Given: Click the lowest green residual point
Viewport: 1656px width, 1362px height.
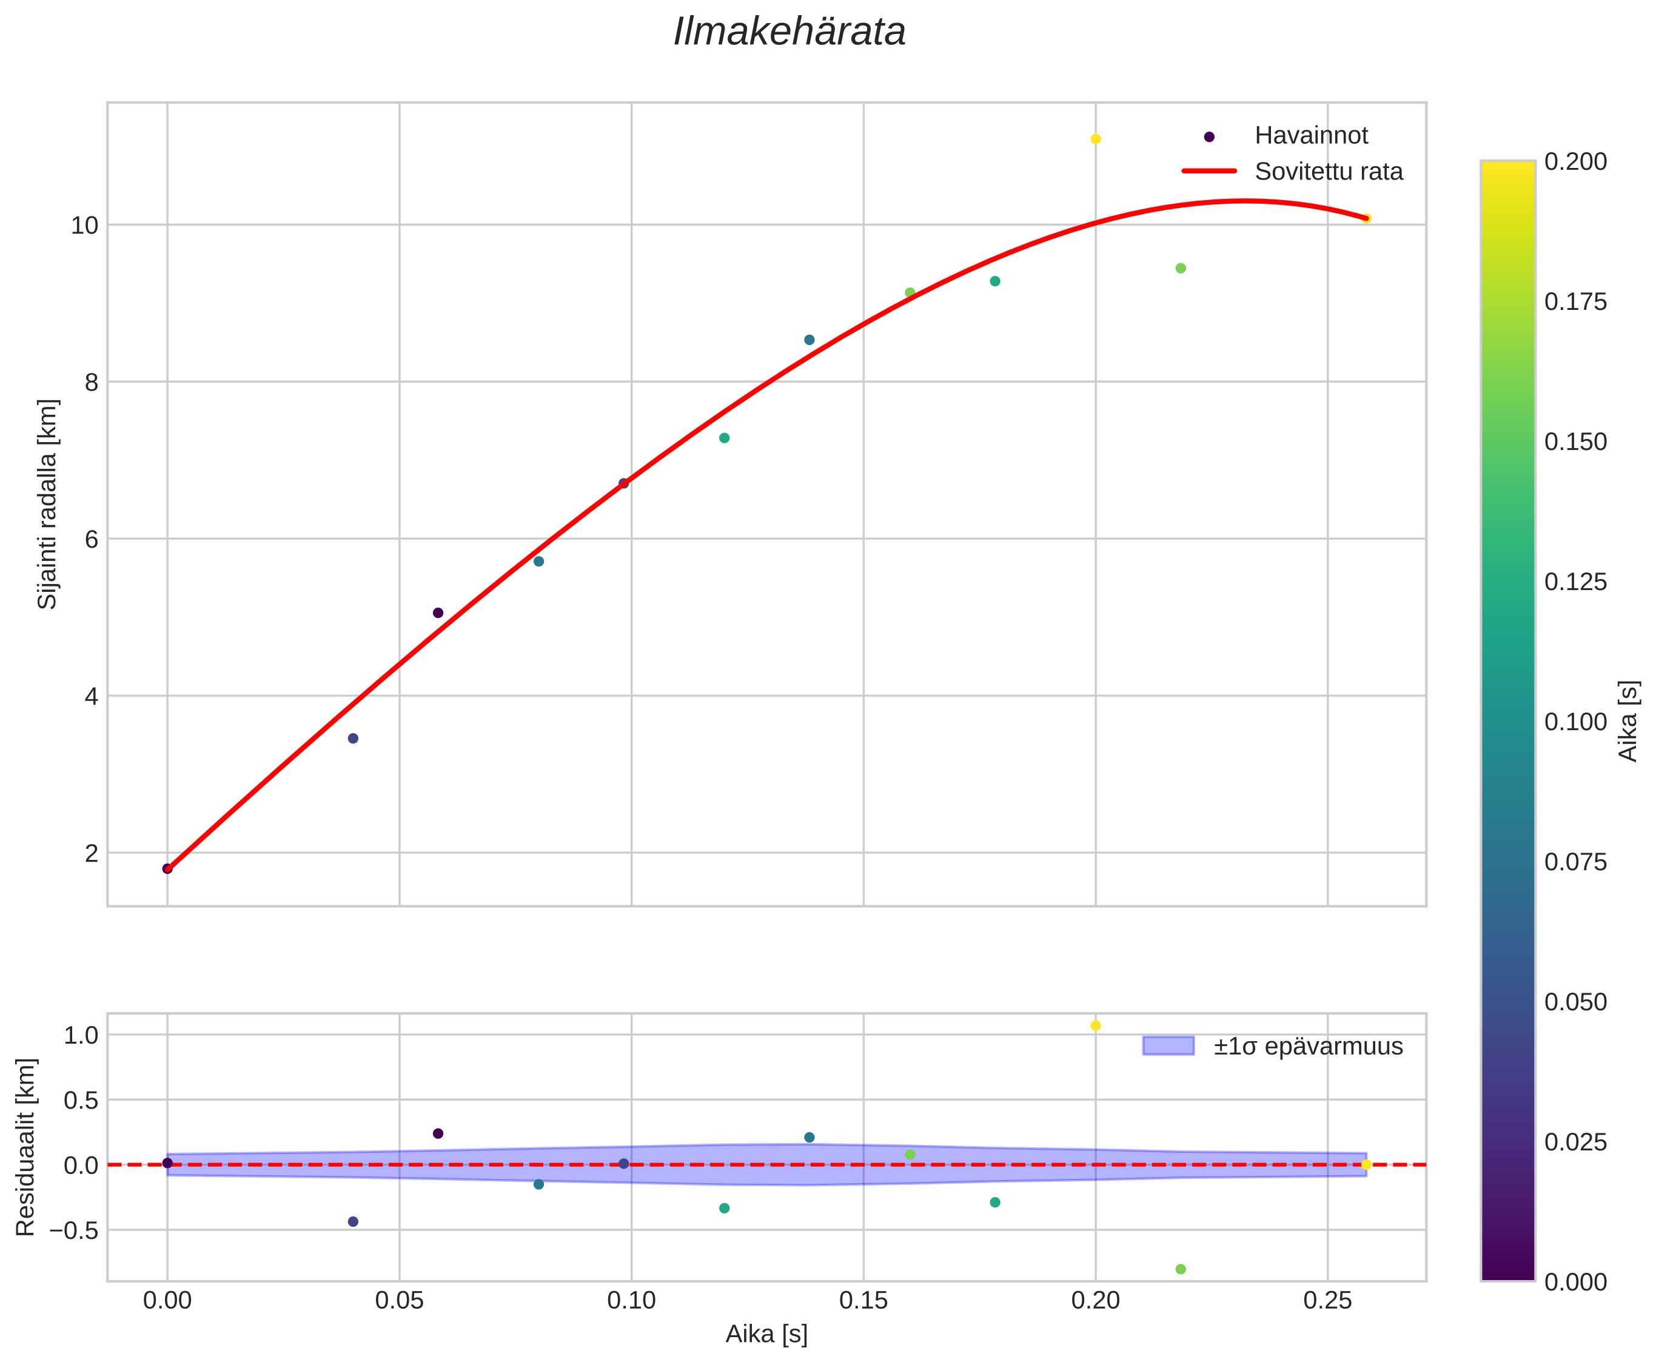Looking at the screenshot, I should coord(1181,1269).
